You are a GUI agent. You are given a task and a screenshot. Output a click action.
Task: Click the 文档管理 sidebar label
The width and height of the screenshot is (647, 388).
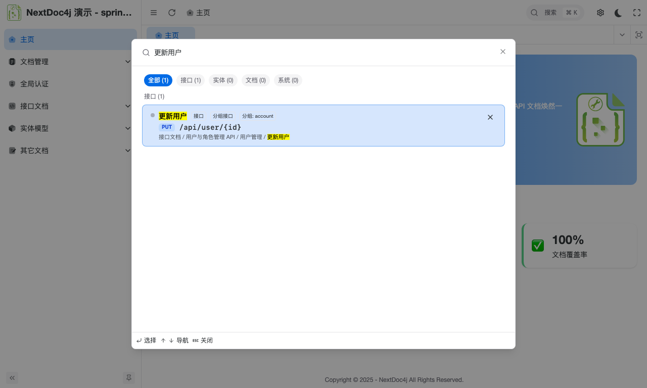34,62
